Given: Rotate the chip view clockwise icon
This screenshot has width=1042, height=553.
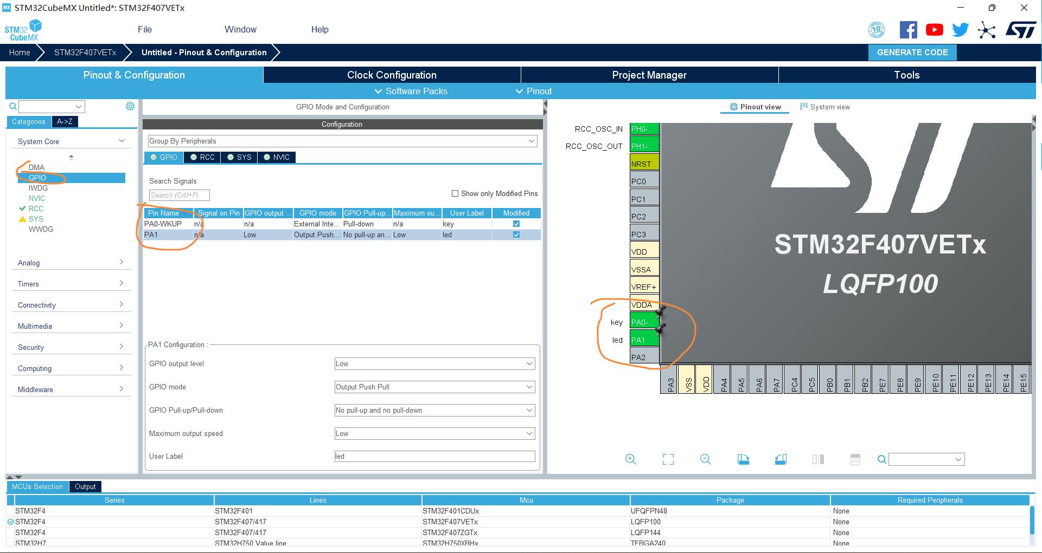Looking at the screenshot, I should [x=743, y=459].
